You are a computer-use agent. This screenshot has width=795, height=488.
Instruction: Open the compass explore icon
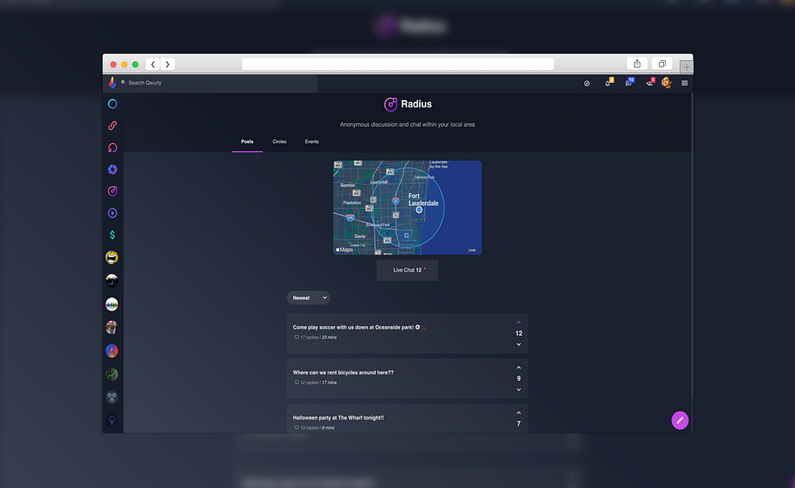[587, 84]
